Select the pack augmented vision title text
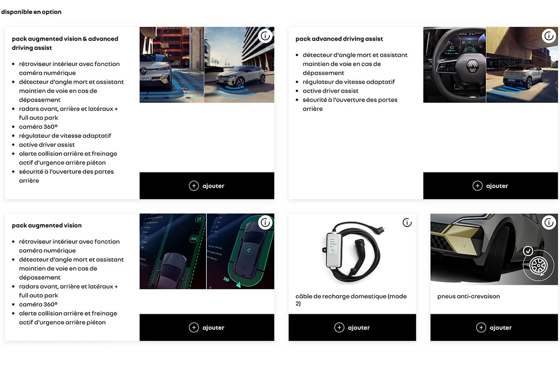This screenshot has height=373, width=560. pos(47,225)
